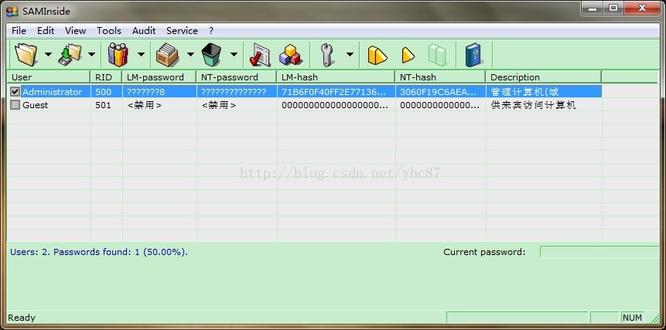Click the colored users group icon
This screenshot has height=330, width=666.
pyautogui.click(x=118, y=55)
